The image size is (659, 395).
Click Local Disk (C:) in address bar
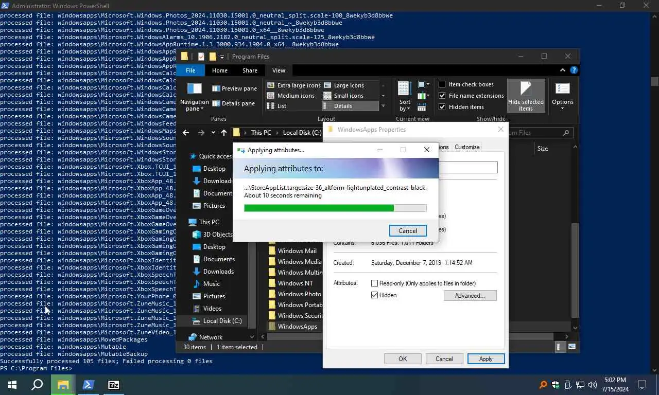[x=302, y=133]
